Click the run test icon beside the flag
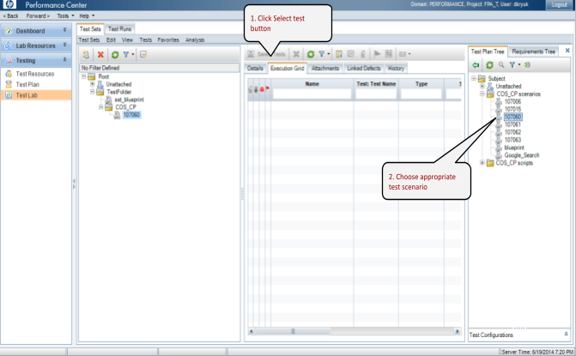 (x=389, y=54)
